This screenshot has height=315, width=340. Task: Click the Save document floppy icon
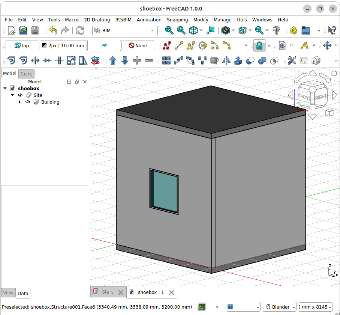click(x=35, y=31)
